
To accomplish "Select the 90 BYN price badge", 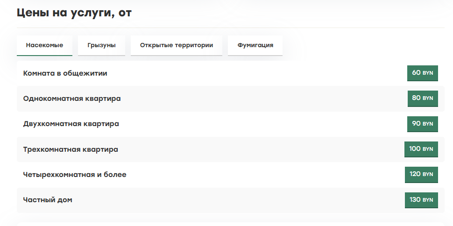I will pos(423,124).
